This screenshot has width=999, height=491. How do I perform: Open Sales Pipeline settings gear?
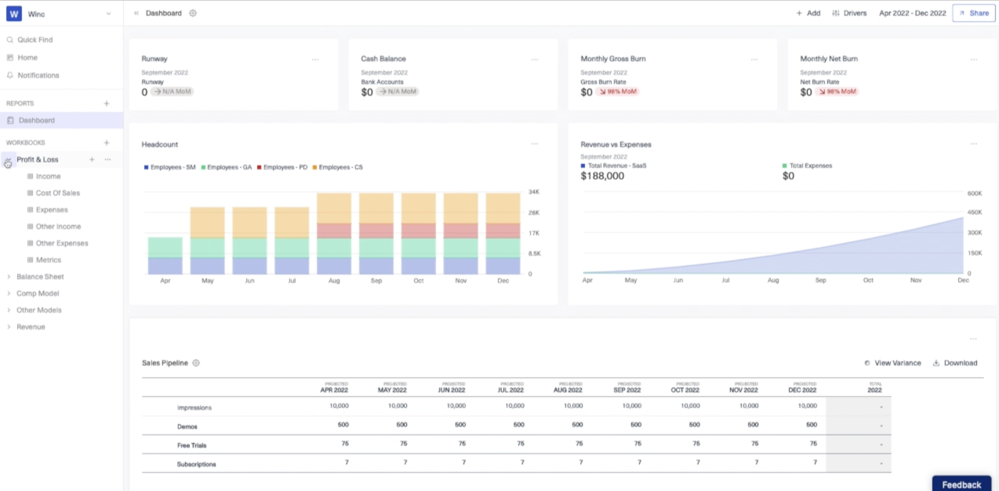point(196,363)
